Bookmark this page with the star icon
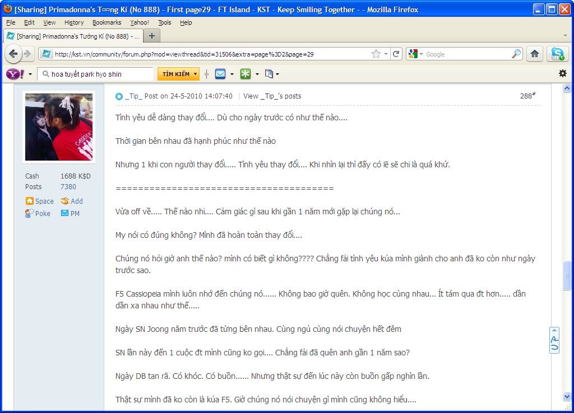This screenshot has height=413, width=574. [x=376, y=54]
